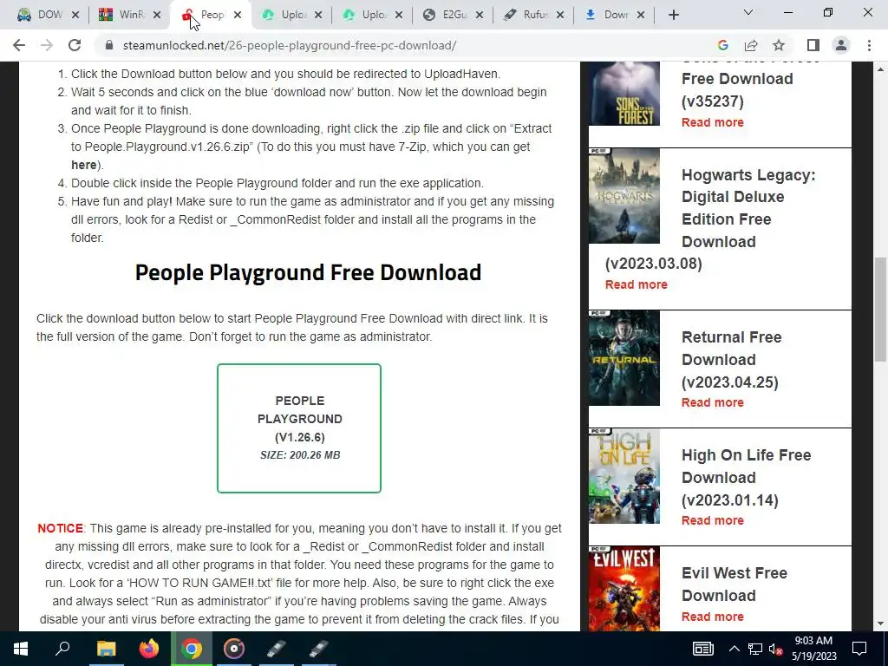888x666 pixels.
Task: Click Evil West cover thumbnail
Action: [x=624, y=589]
